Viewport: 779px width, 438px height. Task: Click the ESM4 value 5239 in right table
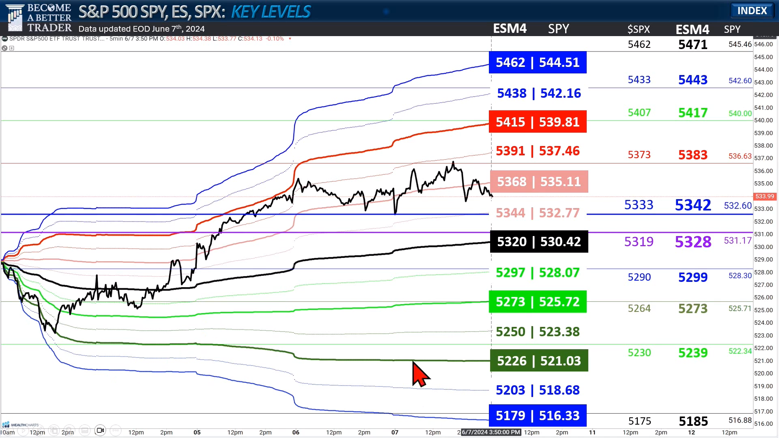[x=693, y=353]
